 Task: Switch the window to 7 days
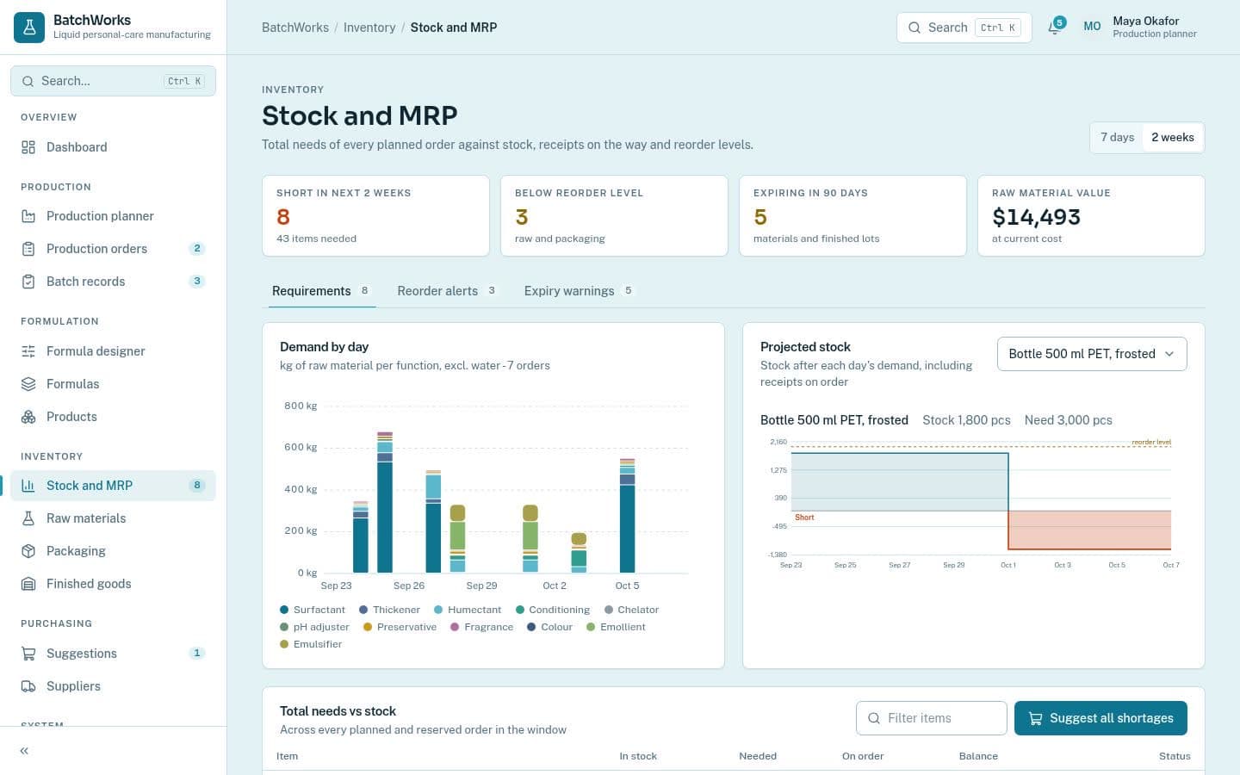click(1117, 138)
